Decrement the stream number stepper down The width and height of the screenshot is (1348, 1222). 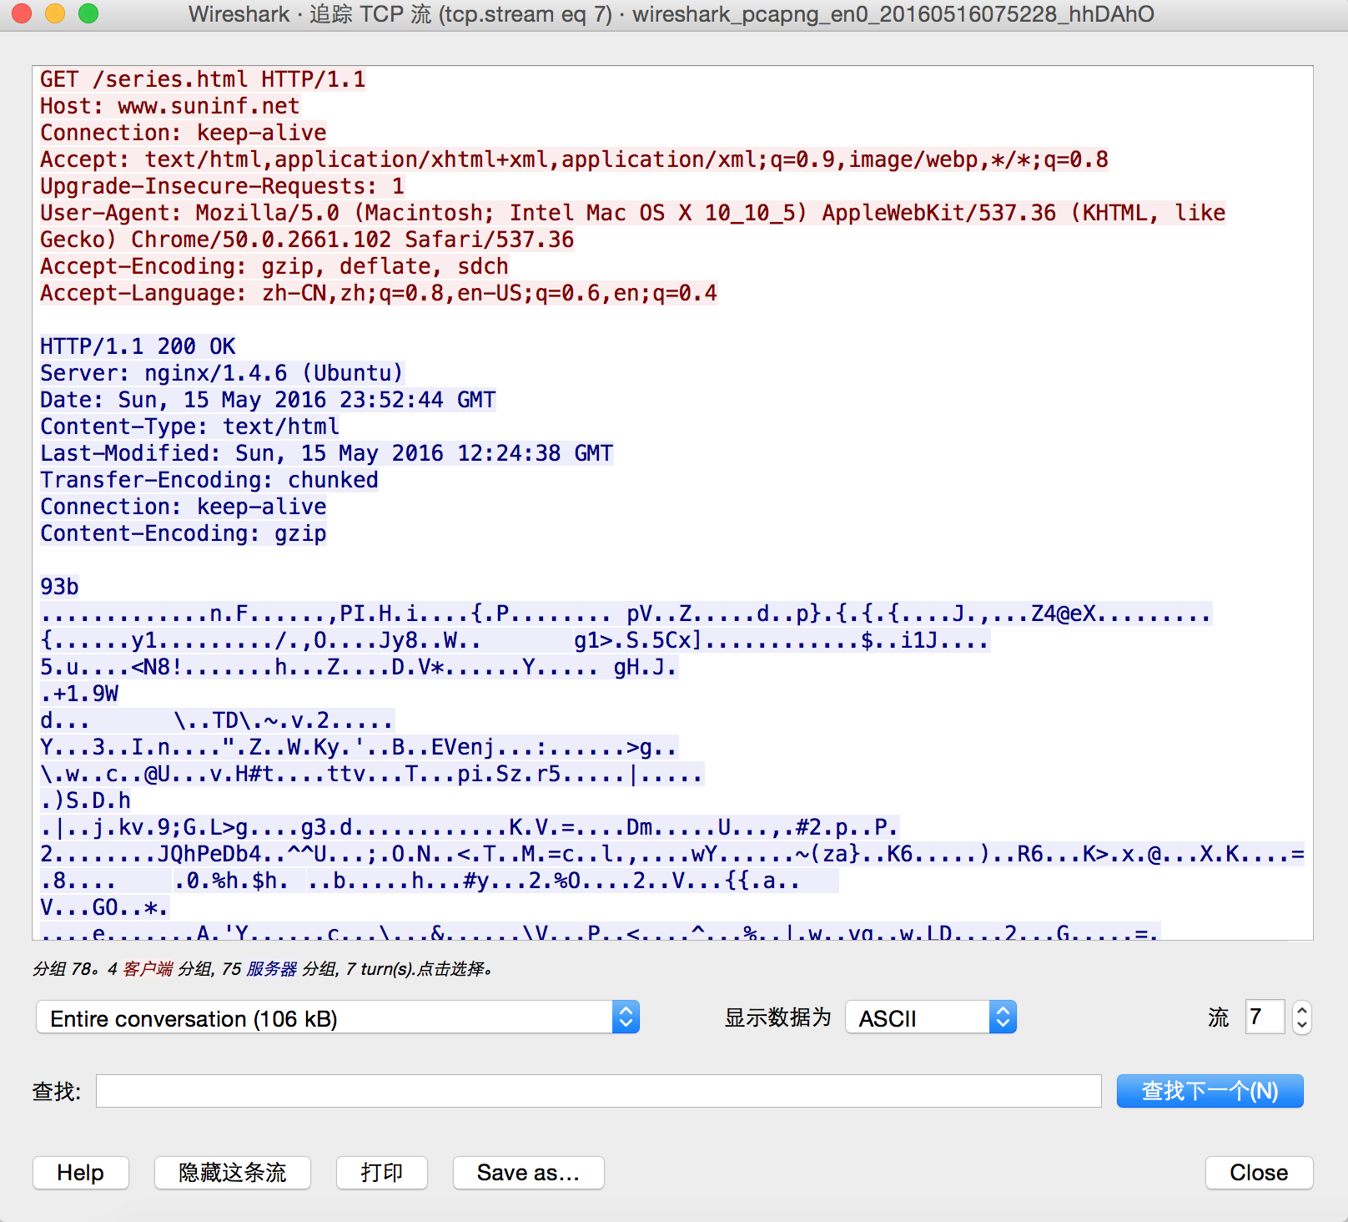pyautogui.click(x=1302, y=1026)
